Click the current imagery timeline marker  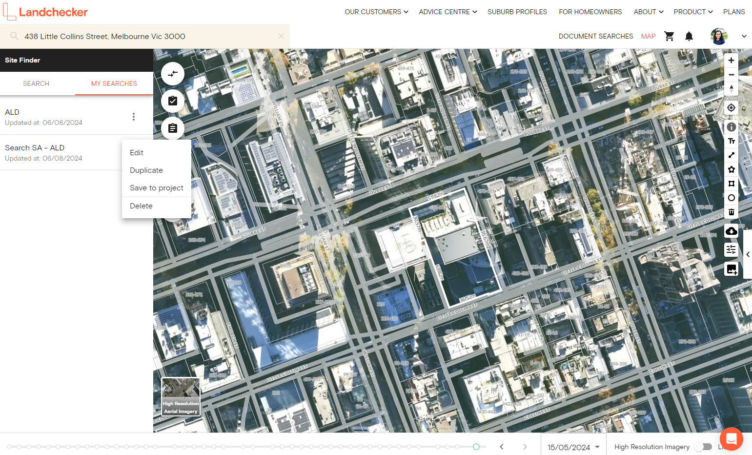(476, 447)
